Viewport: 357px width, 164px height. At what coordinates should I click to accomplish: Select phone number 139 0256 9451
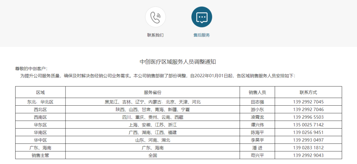tap(308, 132)
